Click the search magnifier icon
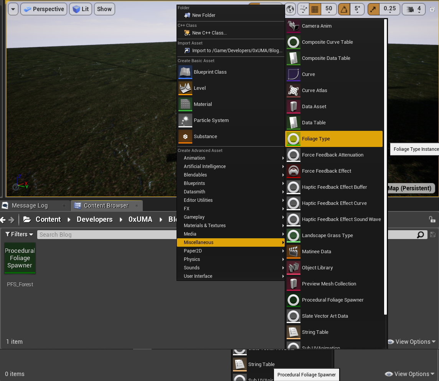The height and width of the screenshot is (381, 439). coord(420,234)
